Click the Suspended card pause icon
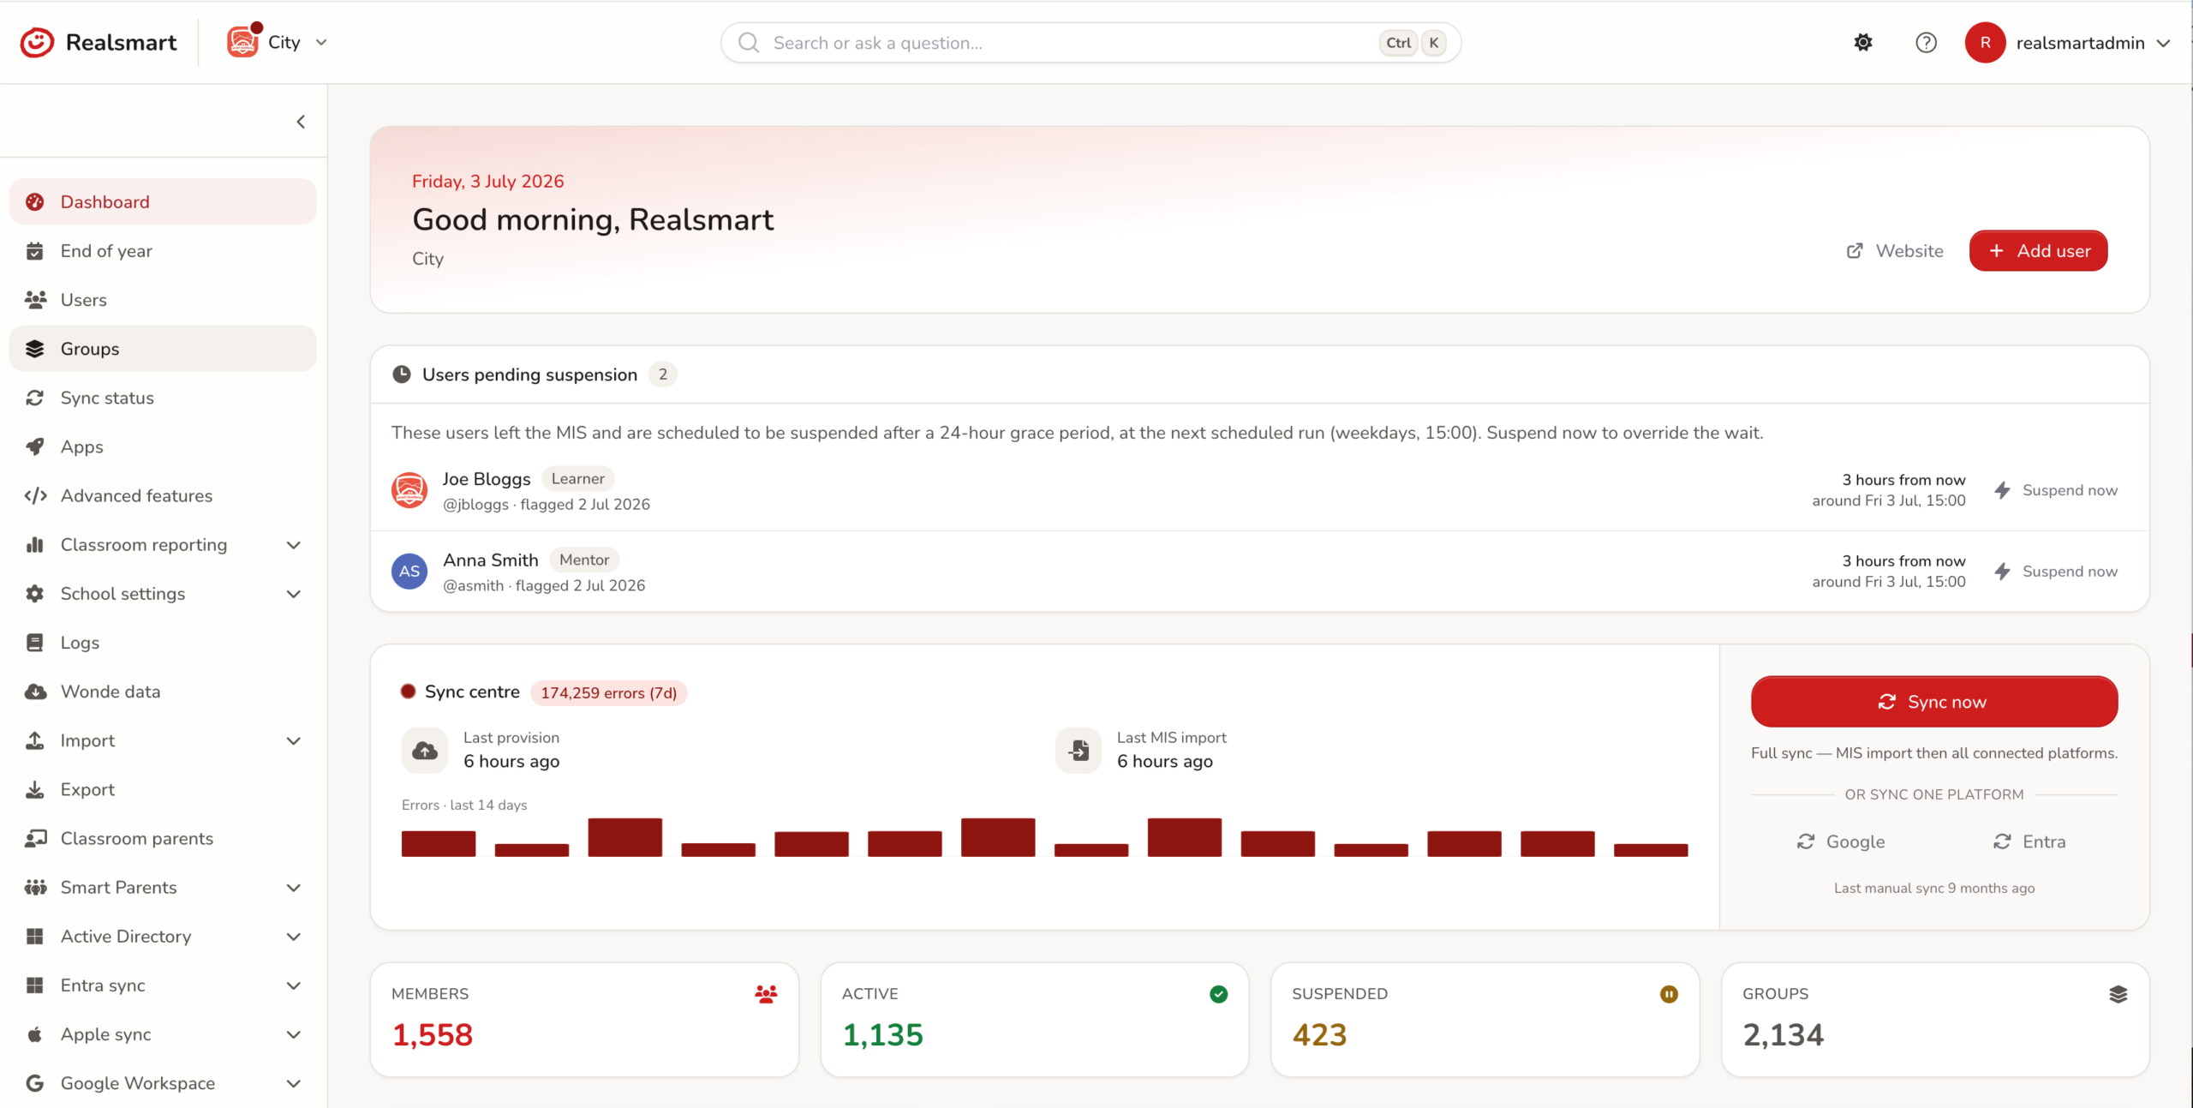 1669,993
